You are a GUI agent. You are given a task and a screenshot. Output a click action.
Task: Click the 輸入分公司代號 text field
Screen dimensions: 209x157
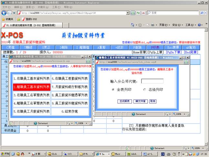coord(152,81)
